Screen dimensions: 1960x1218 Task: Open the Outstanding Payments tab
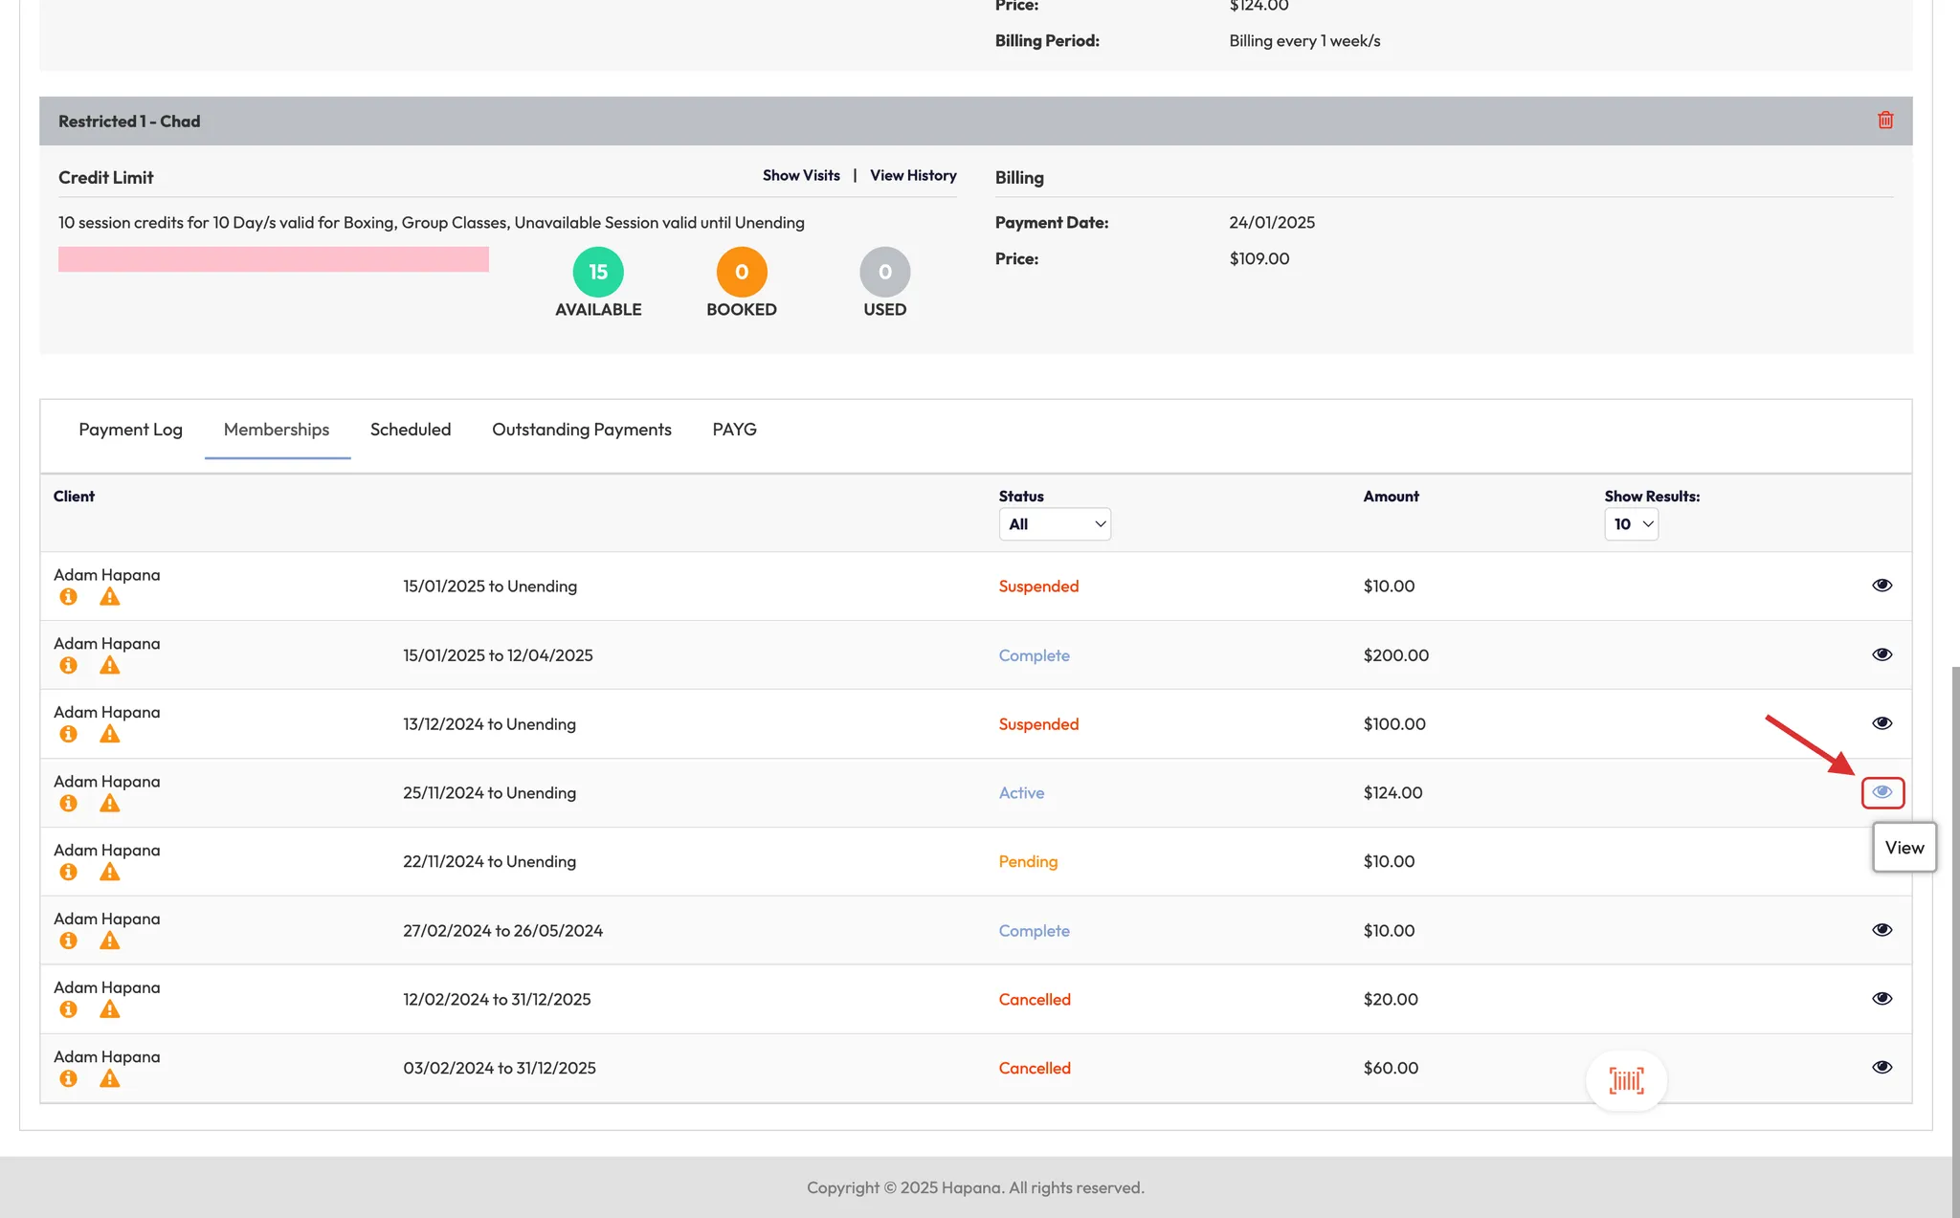pyautogui.click(x=581, y=430)
